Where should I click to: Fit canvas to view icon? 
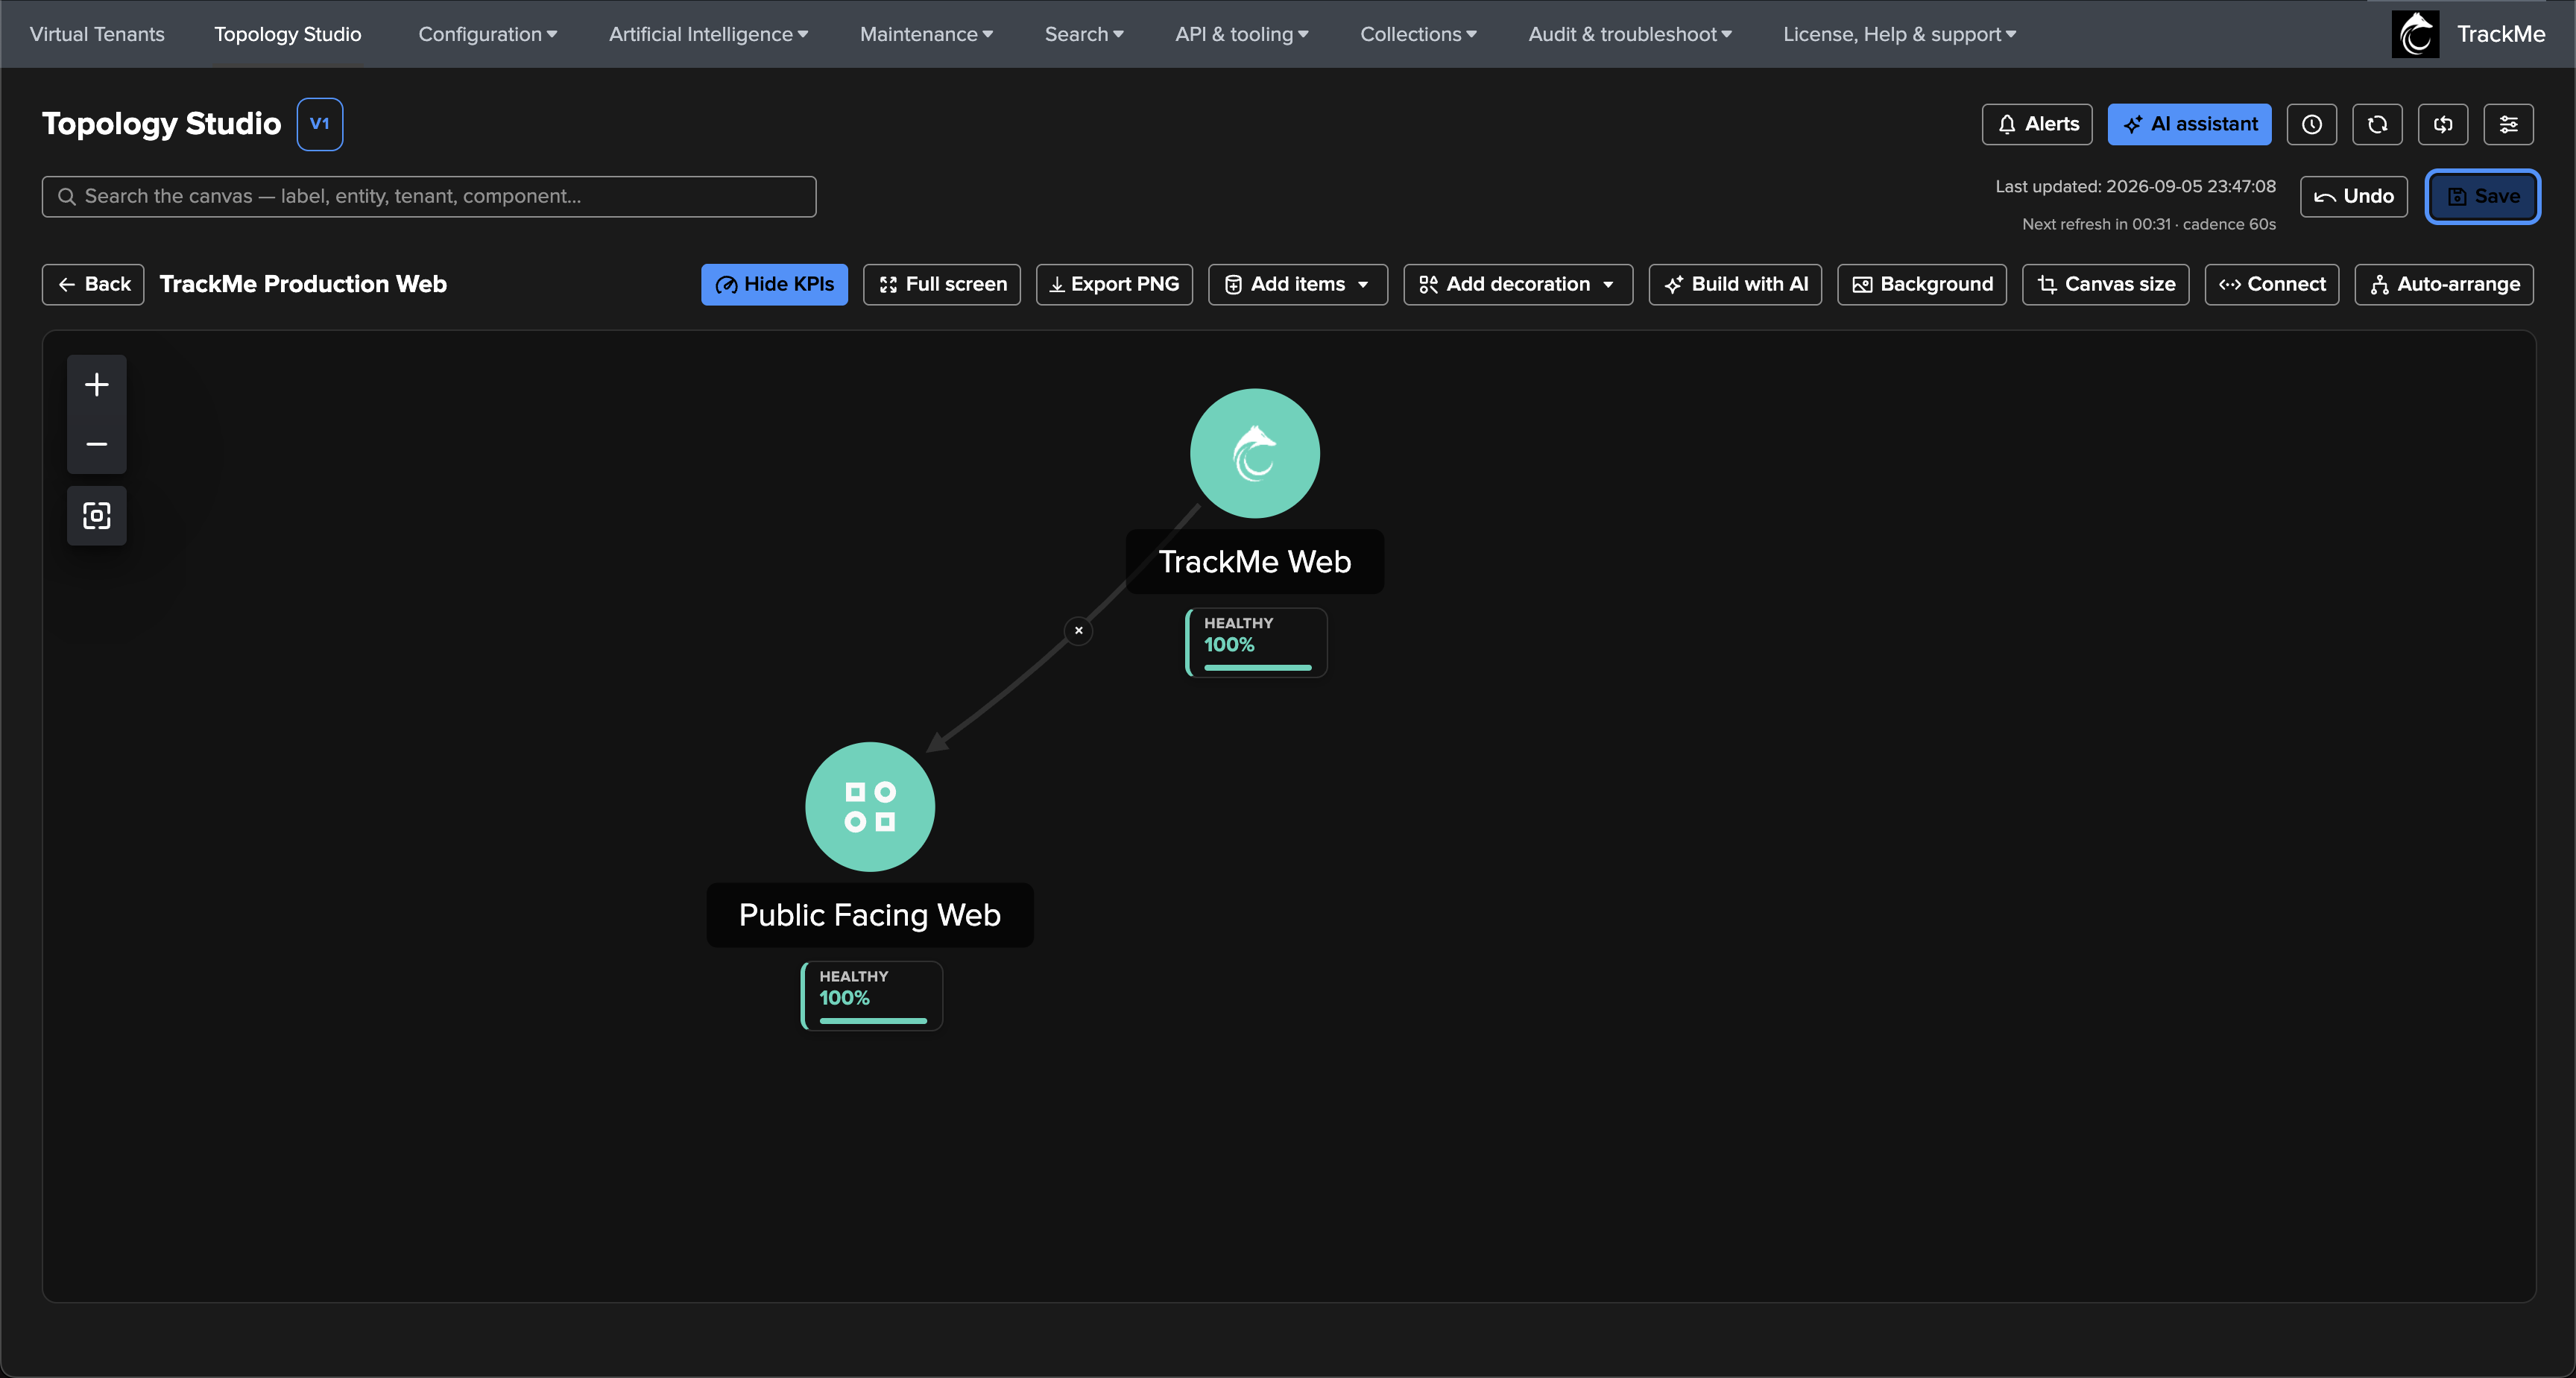click(x=96, y=516)
